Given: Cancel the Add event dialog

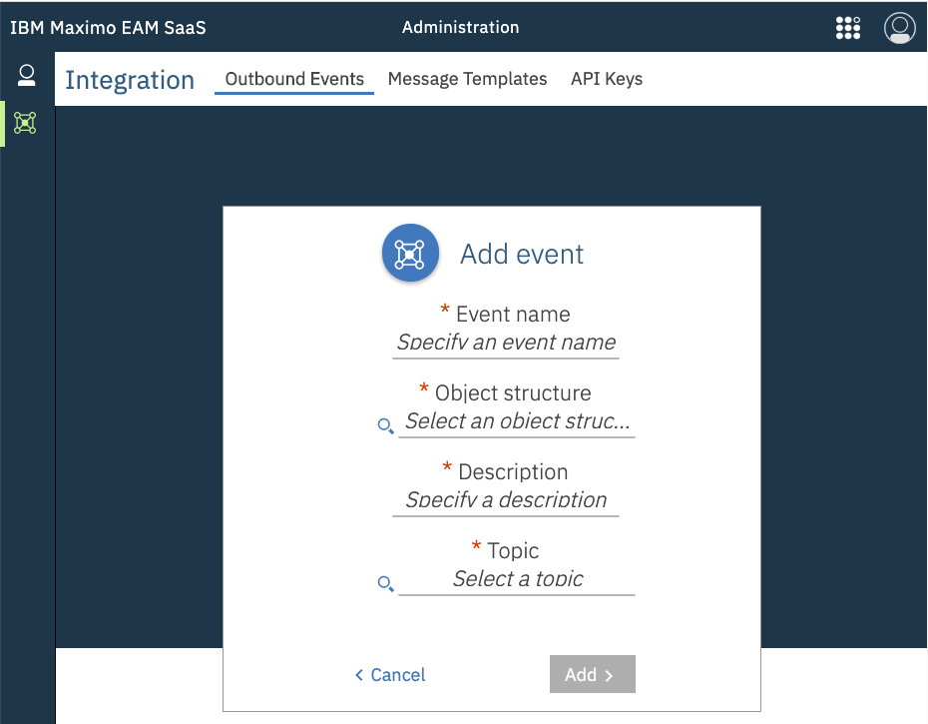Looking at the screenshot, I should click(390, 675).
